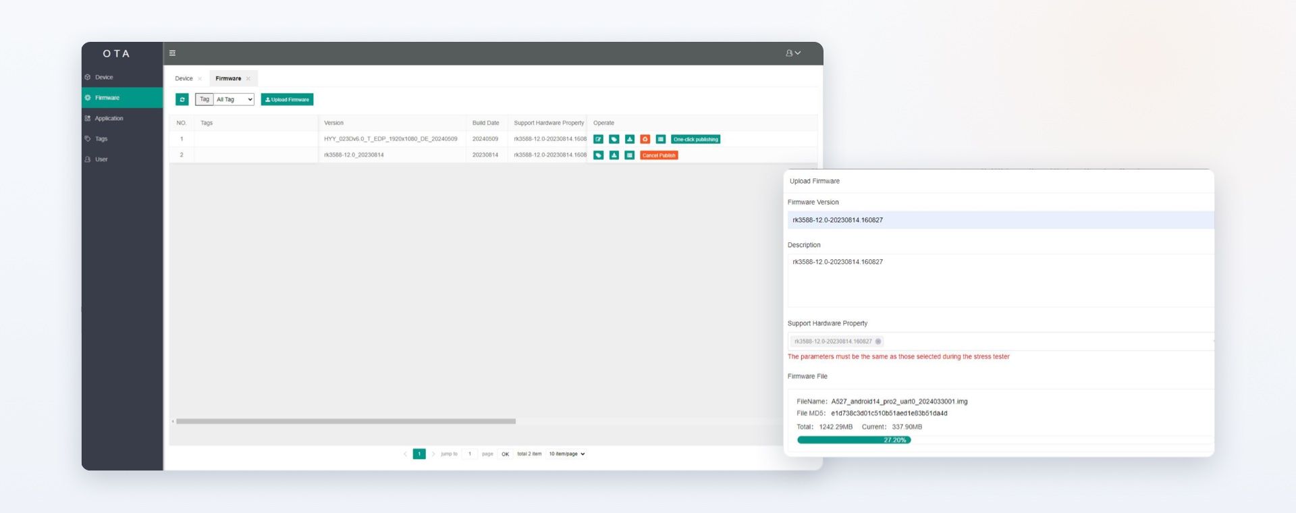Click the Cancel Publish button

tap(659, 155)
